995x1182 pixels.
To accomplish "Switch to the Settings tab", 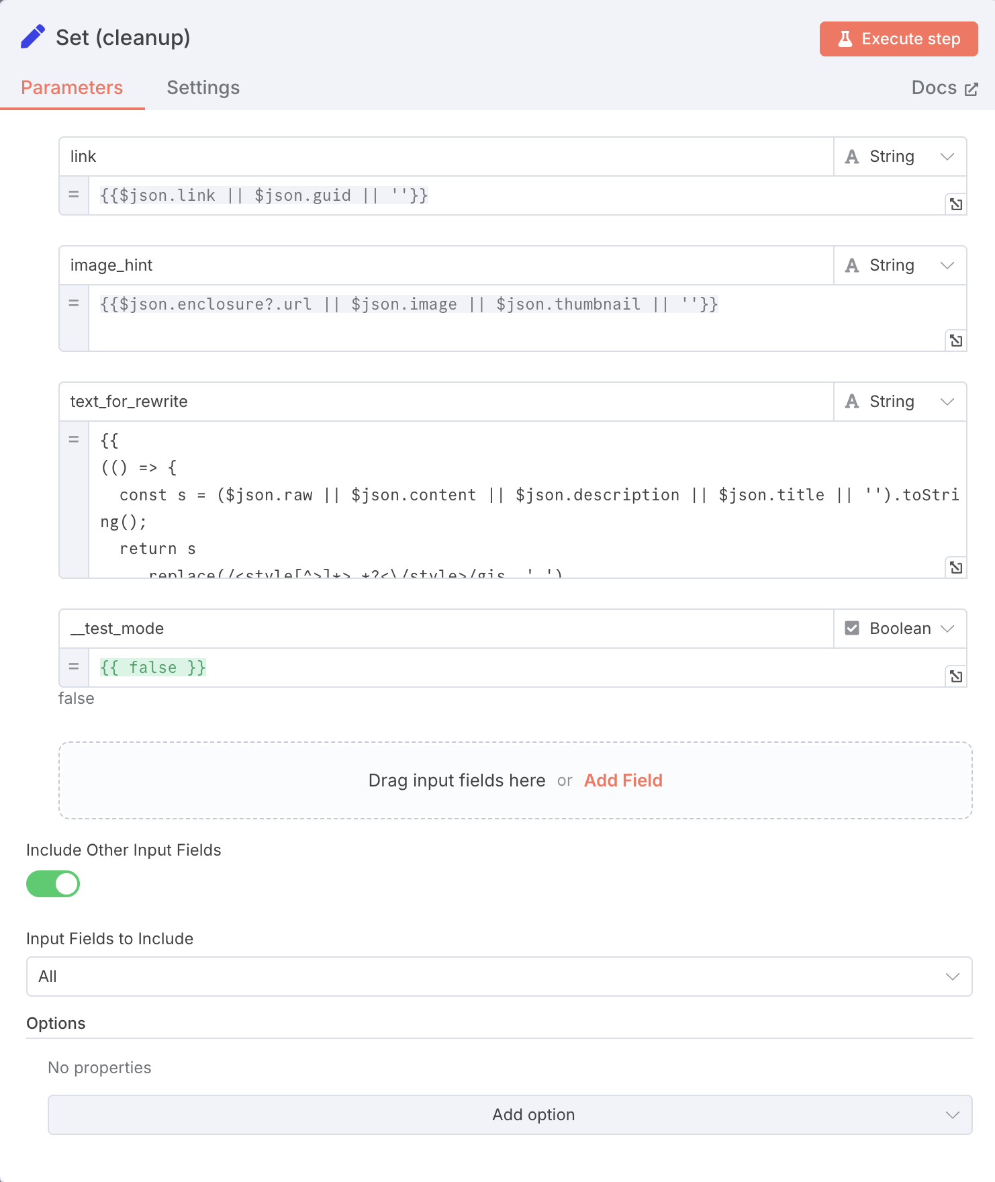I will click(203, 88).
